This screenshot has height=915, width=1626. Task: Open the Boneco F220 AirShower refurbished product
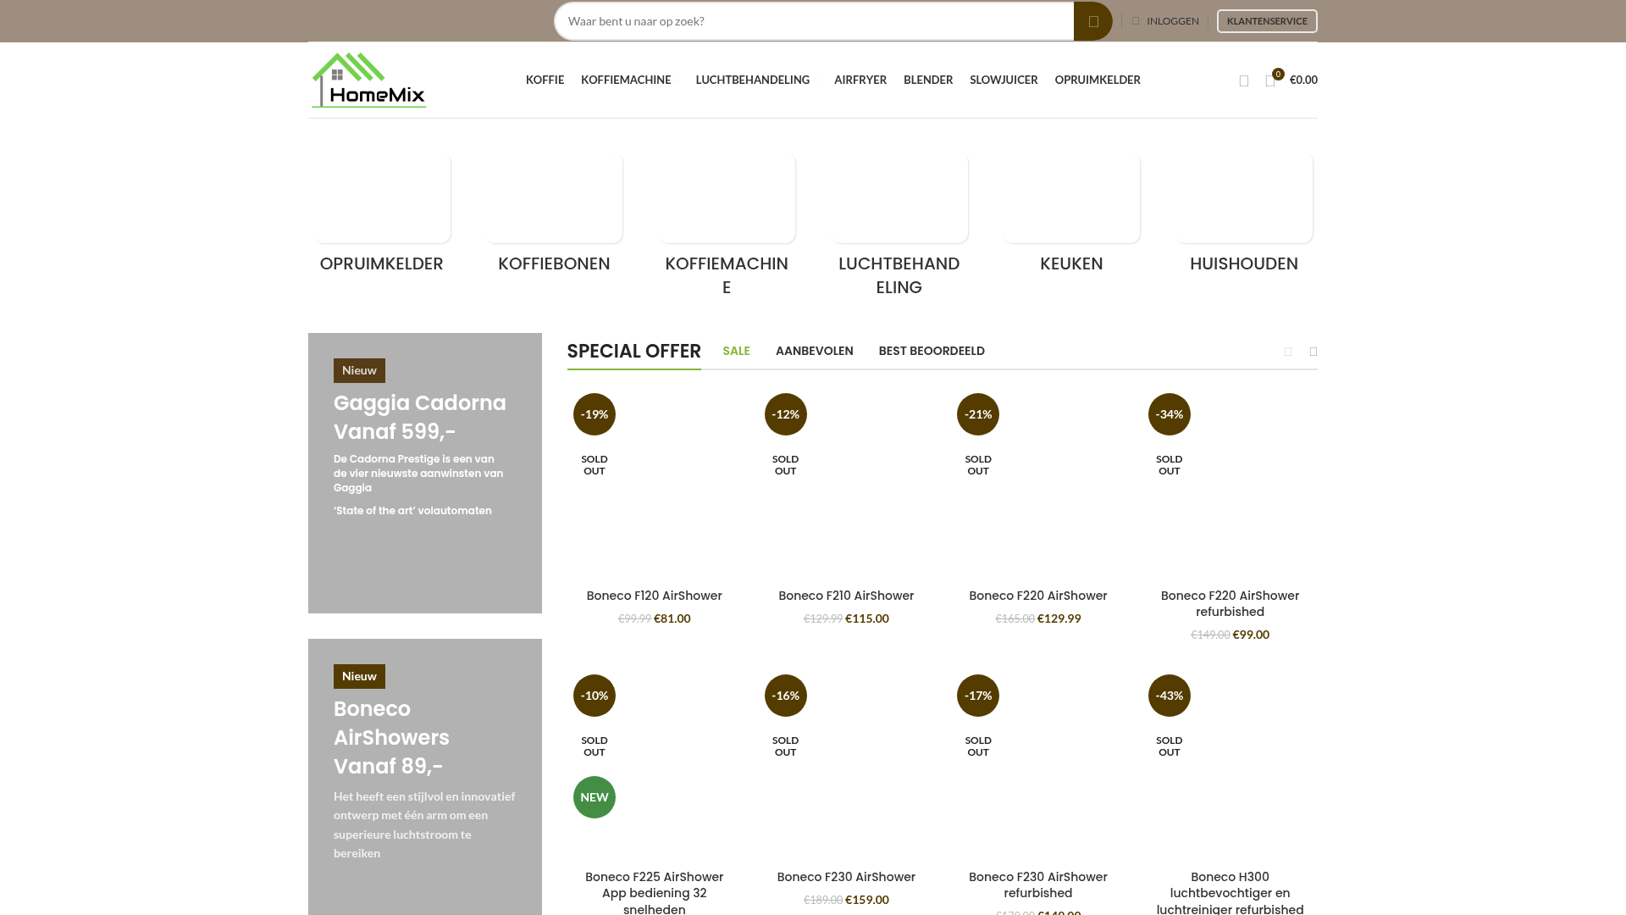click(x=1231, y=604)
